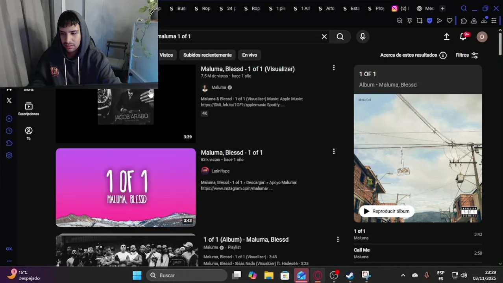Open the sidebar three-dots menu
The height and width of the screenshot is (283, 503).
coord(9,261)
